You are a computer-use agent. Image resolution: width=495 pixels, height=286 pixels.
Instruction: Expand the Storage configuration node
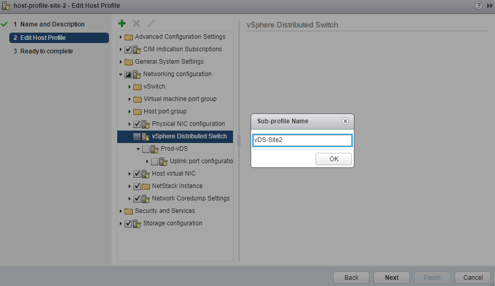pyautogui.click(x=121, y=224)
